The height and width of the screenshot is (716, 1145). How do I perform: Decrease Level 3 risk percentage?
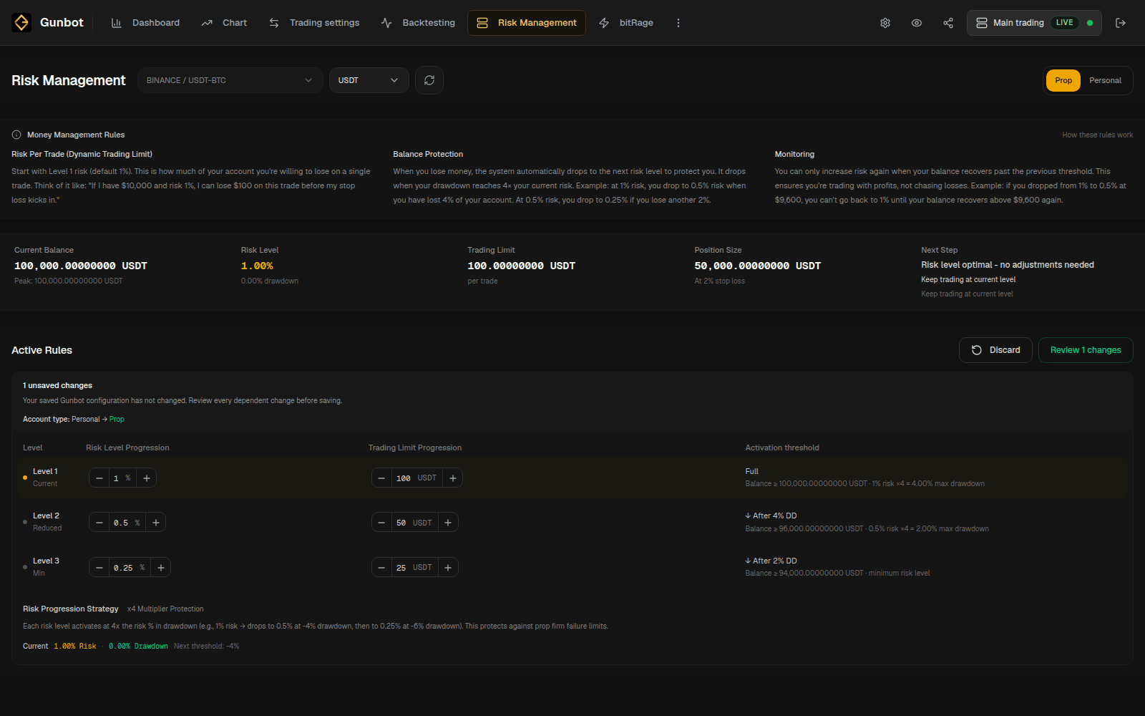pyautogui.click(x=99, y=568)
